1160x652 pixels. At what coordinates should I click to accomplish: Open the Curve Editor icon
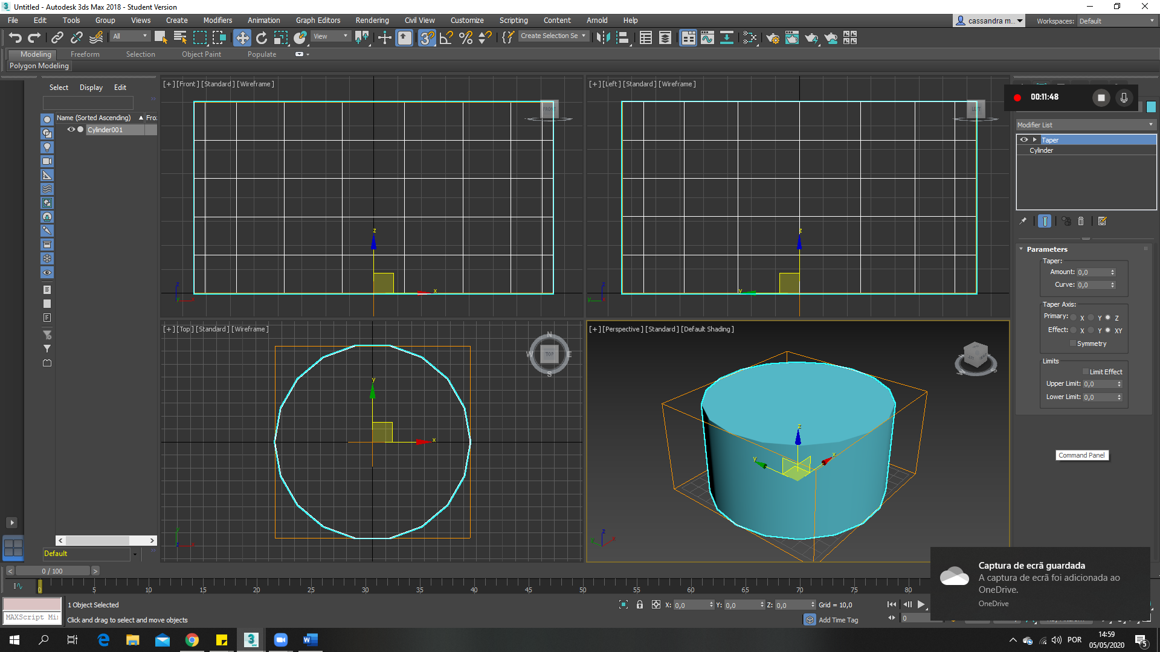[707, 38]
